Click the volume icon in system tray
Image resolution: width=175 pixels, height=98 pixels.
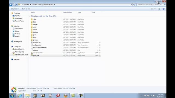click(154, 96)
